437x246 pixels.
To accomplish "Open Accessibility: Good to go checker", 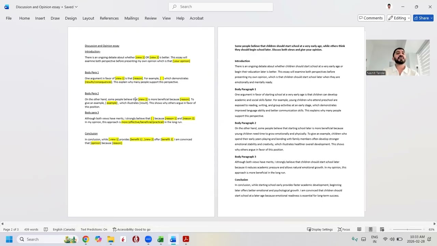I will [x=131, y=229].
